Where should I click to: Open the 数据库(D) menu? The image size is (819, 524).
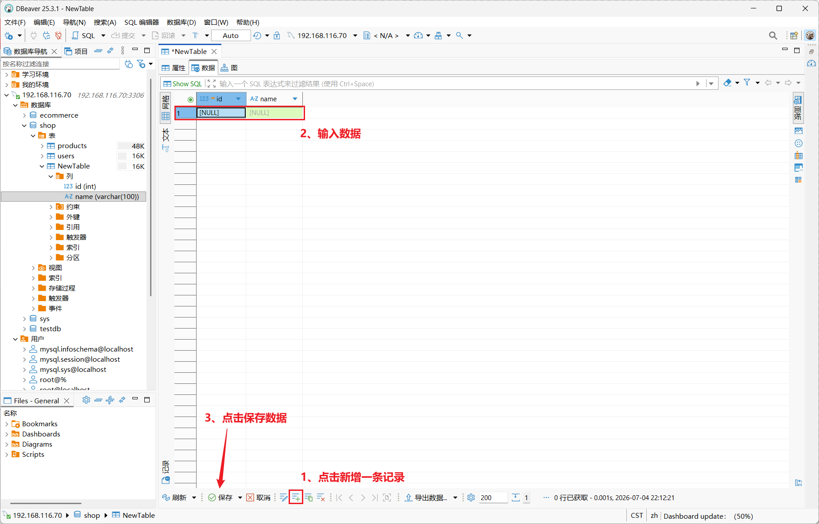pyautogui.click(x=181, y=22)
